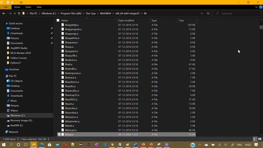This screenshot has height=148, width=263.
Task: Open the View ribbon tab
Action: click(x=39, y=7)
